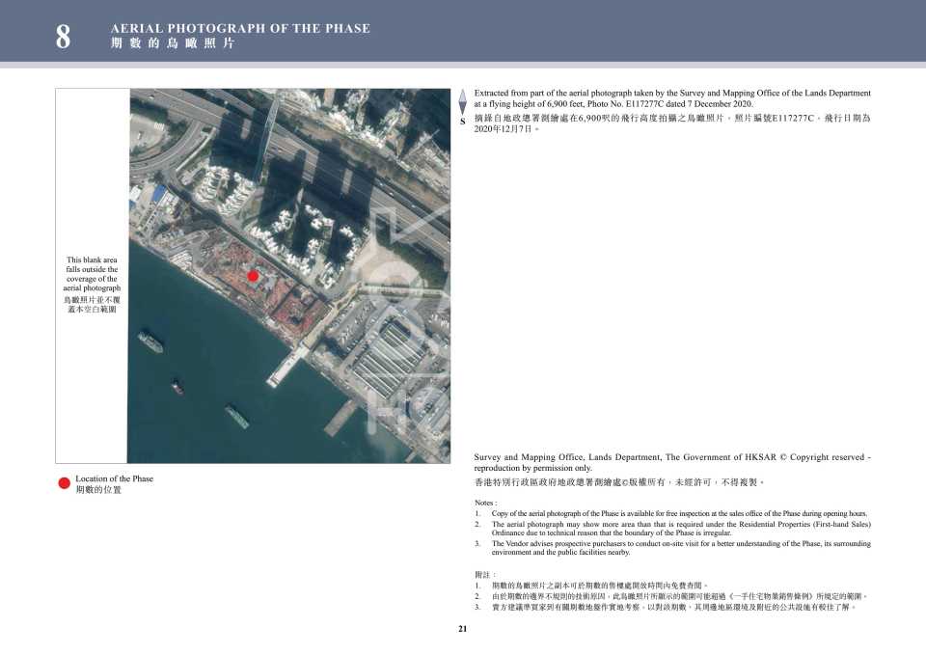Click page number 21 at the bottom
926x655 pixels.
pyautogui.click(x=463, y=629)
